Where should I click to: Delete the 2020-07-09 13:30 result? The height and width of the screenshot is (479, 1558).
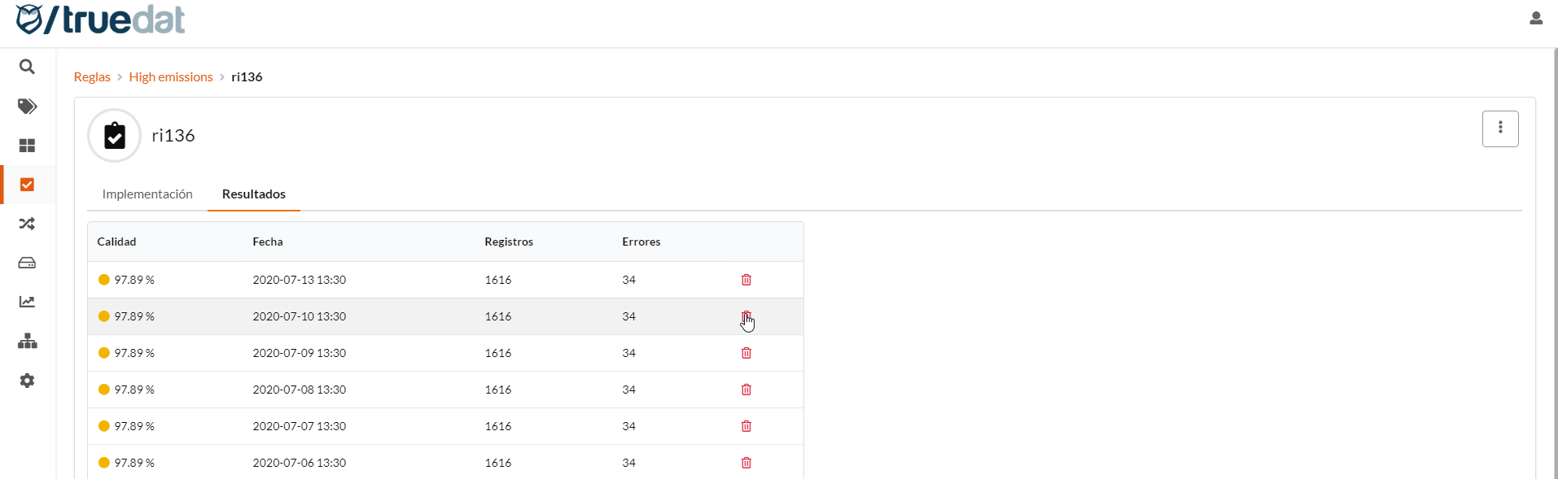[x=746, y=353]
